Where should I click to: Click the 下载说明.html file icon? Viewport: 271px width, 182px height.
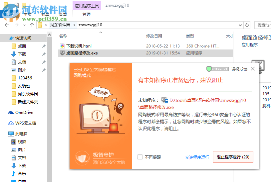coord(62,46)
